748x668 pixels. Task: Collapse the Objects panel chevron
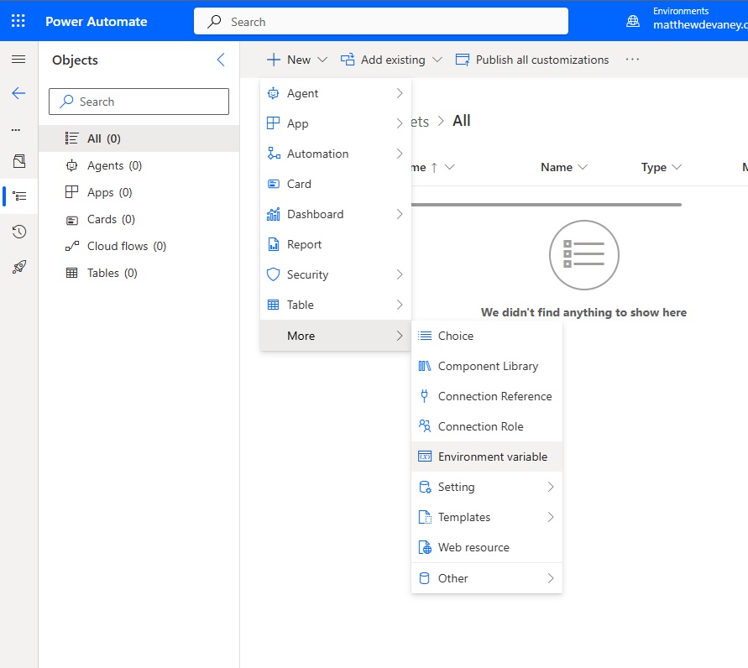(x=221, y=60)
